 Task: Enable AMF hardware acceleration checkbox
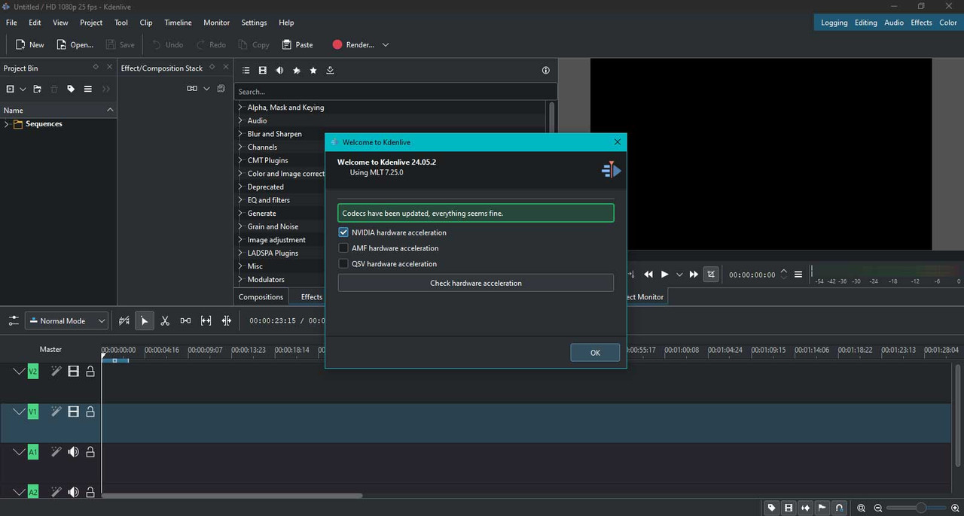point(343,248)
